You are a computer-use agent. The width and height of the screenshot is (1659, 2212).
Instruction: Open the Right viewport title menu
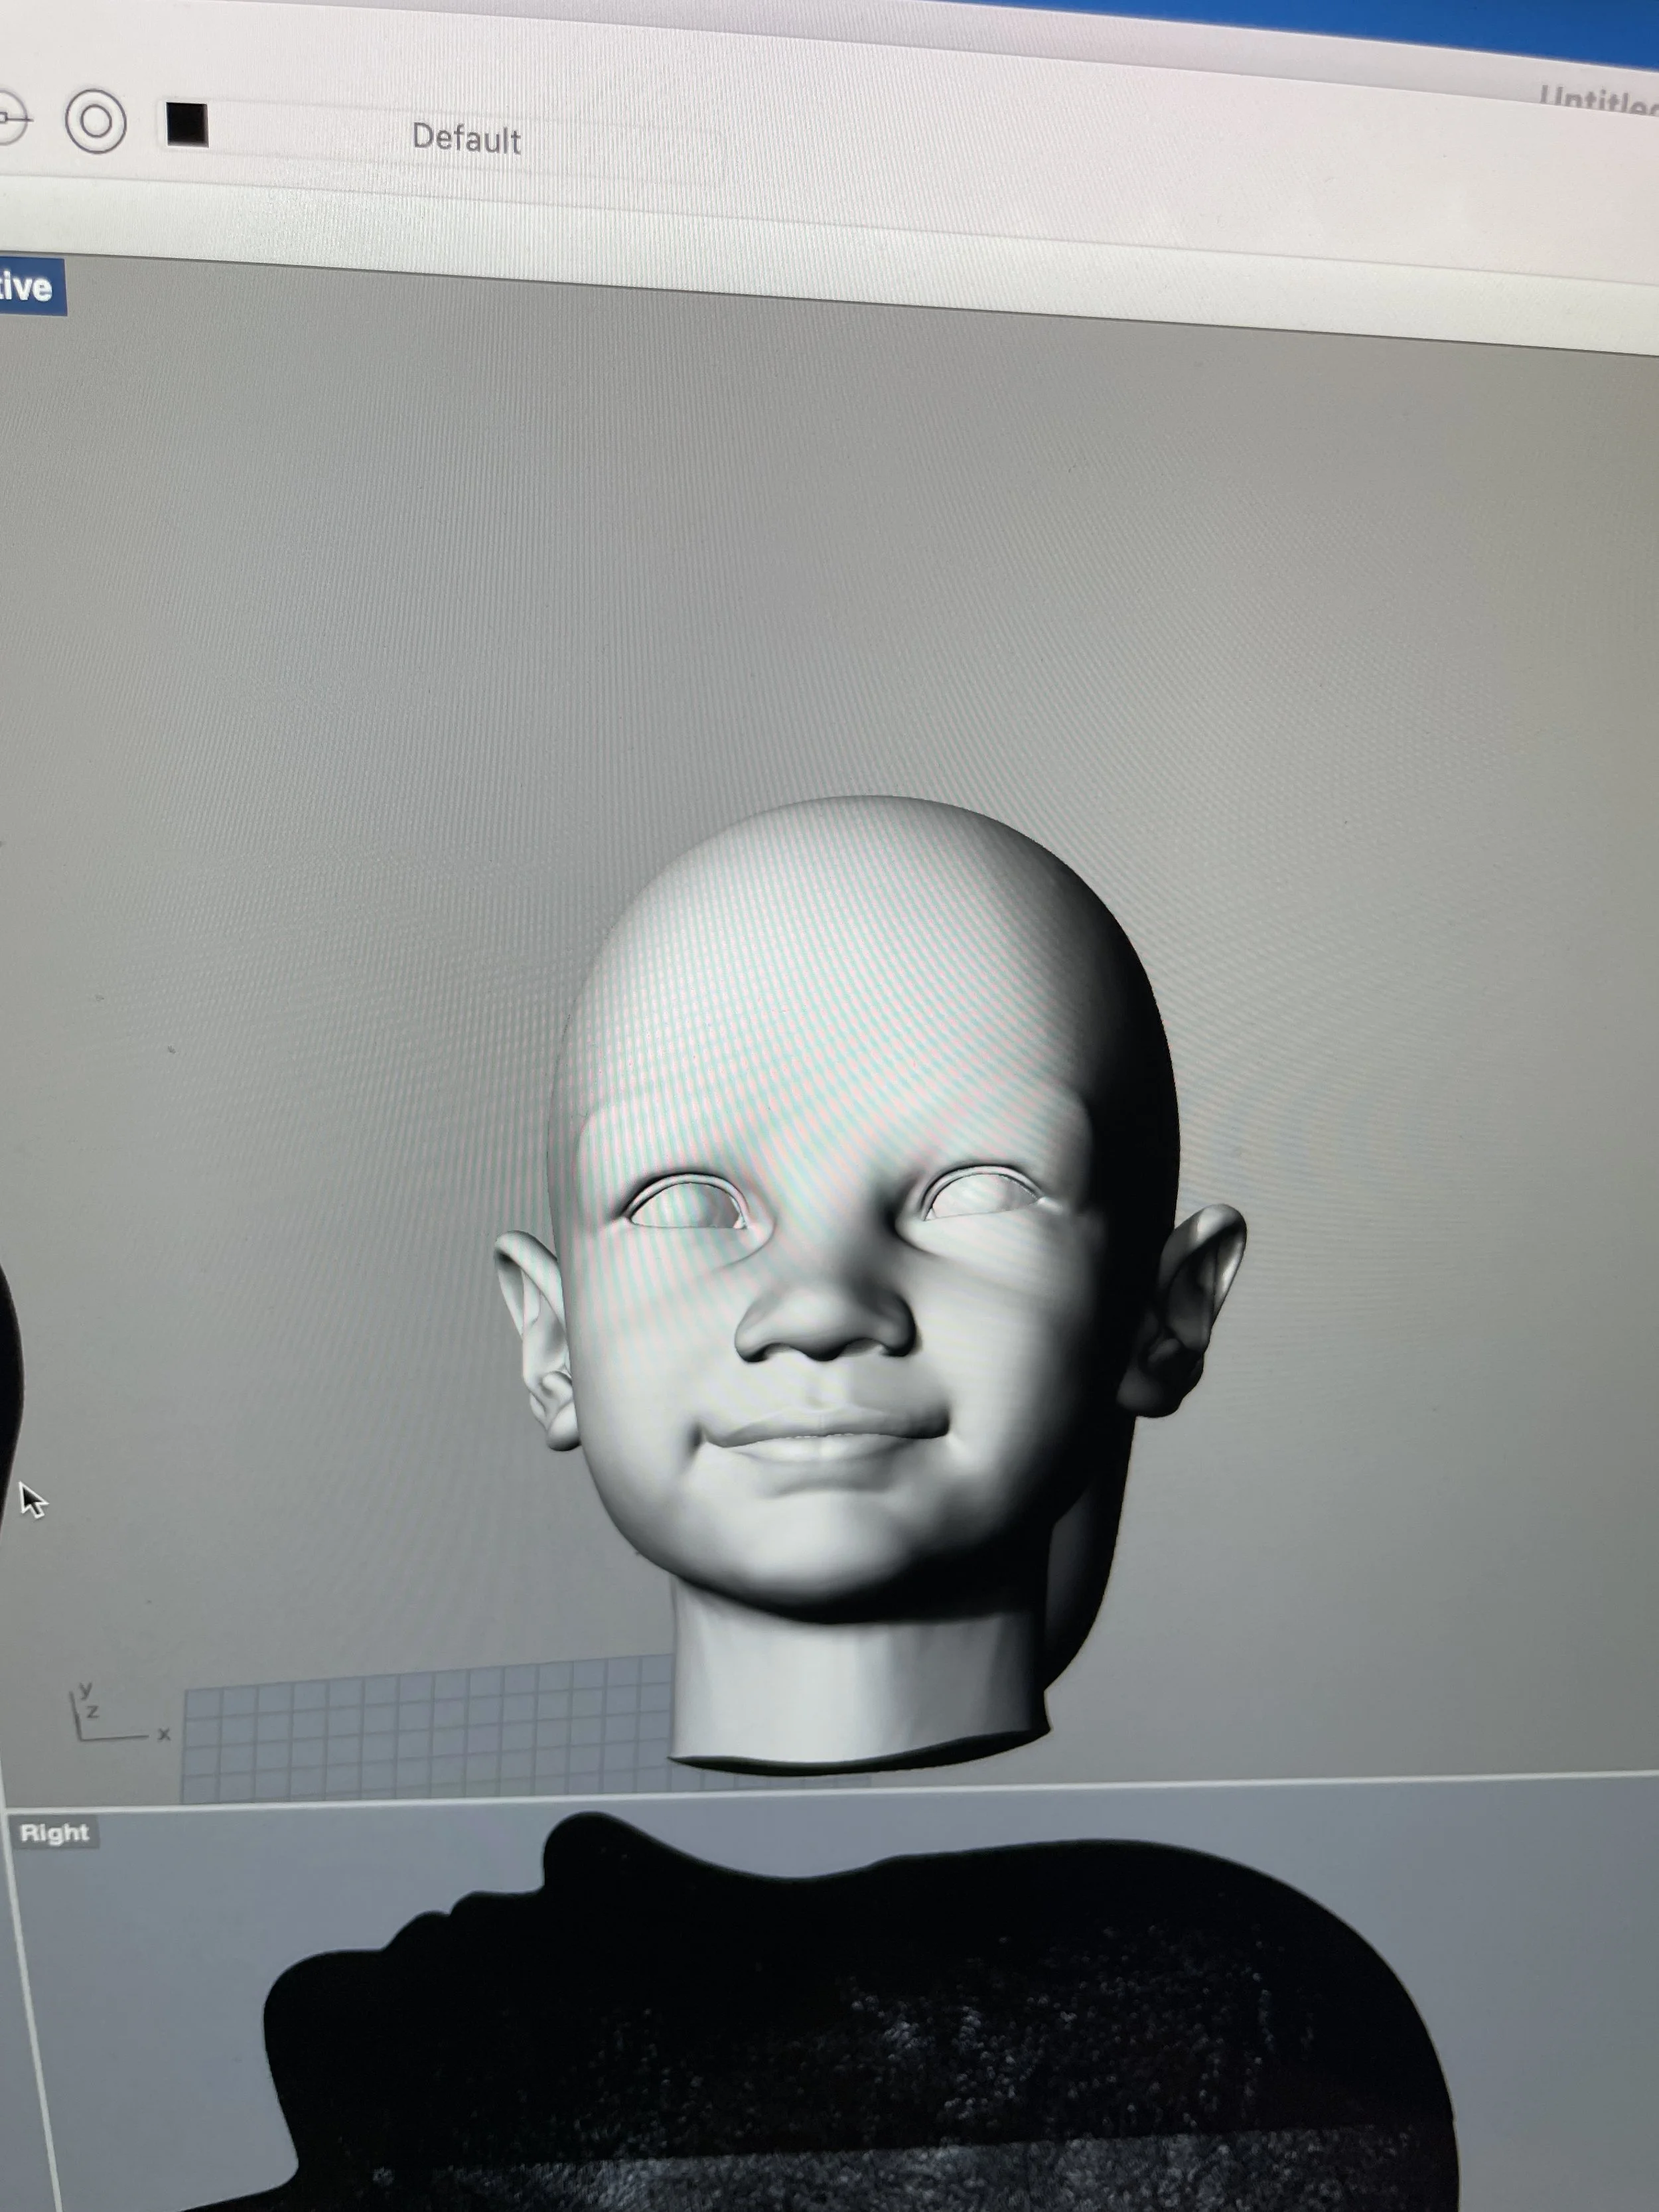click(55, 1833)
